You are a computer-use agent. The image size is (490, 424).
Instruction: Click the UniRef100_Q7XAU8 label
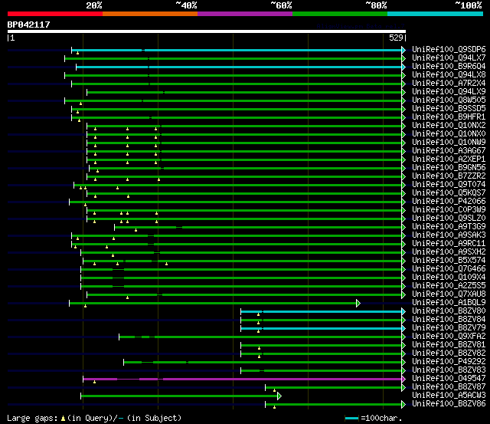click(x=449, y=294)
